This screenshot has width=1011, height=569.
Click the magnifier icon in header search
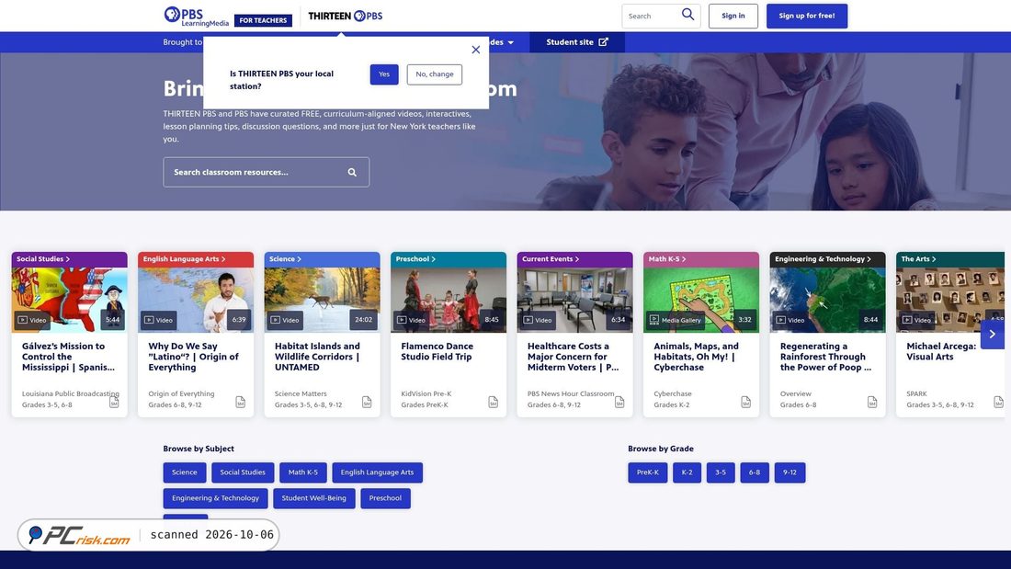[x=688, y=15]
